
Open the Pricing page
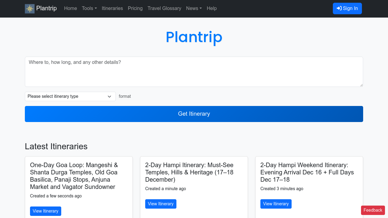(135, 8)
